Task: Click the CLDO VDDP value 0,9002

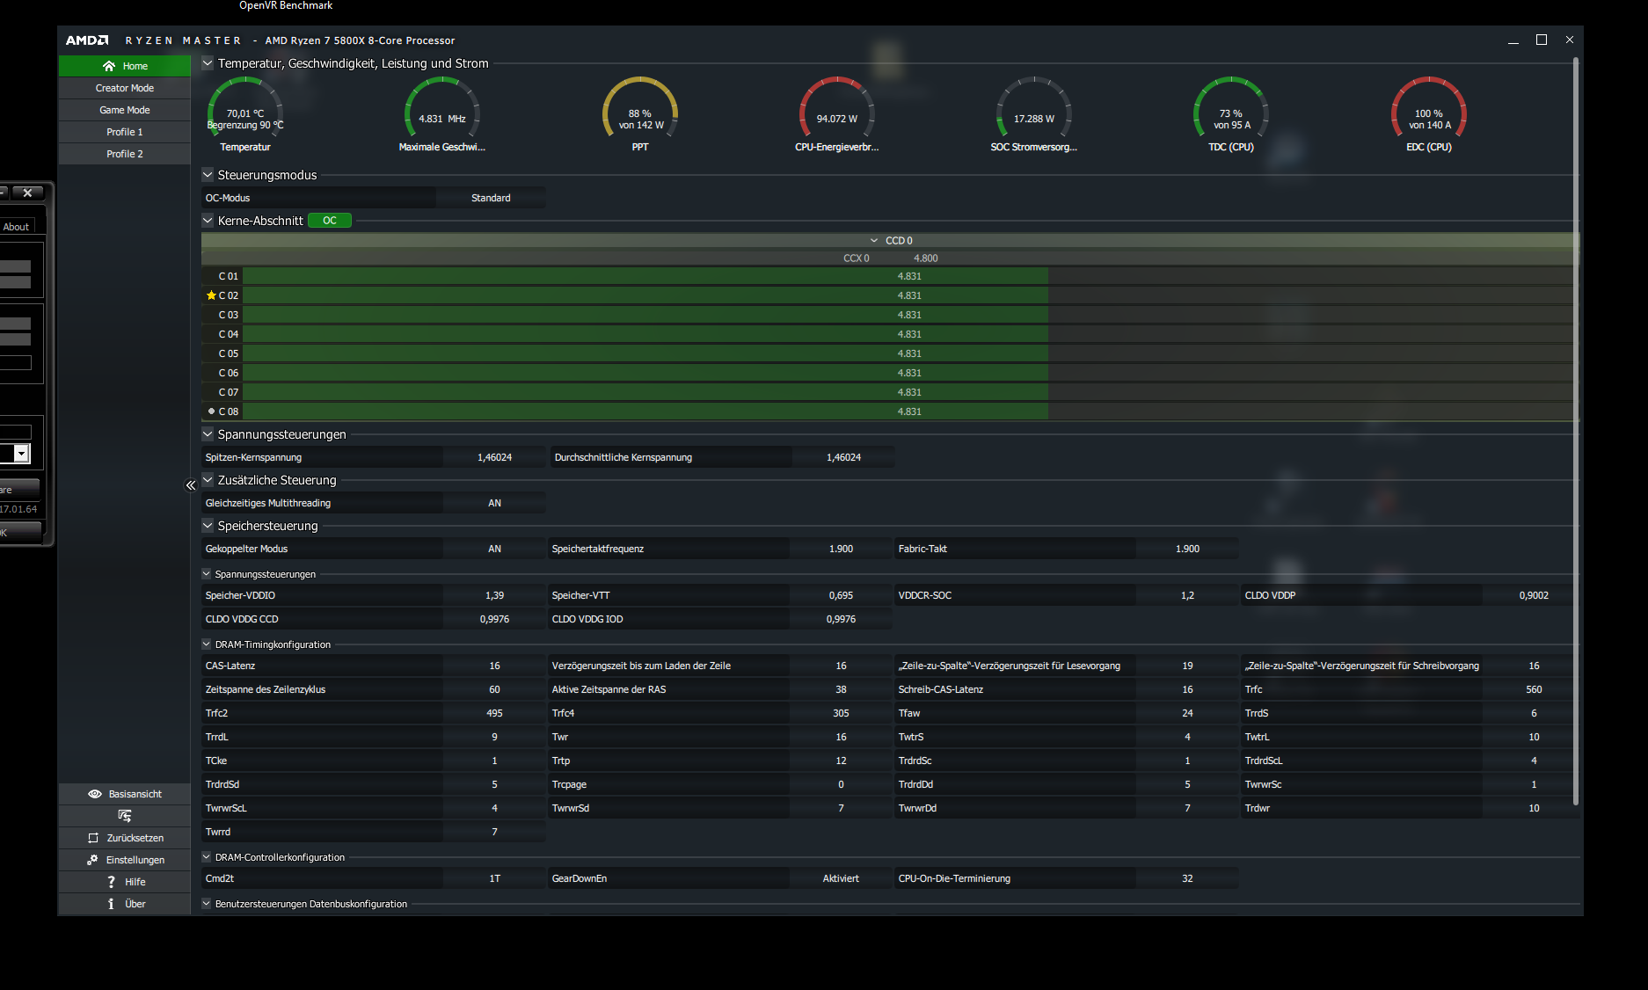Action: [x=1534, y=595]
